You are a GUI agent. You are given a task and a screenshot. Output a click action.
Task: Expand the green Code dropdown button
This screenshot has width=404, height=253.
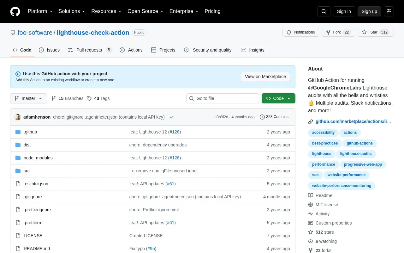(x=278, y=98)
